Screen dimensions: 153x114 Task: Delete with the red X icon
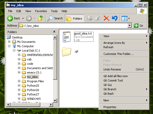click(x=106, y=18)
